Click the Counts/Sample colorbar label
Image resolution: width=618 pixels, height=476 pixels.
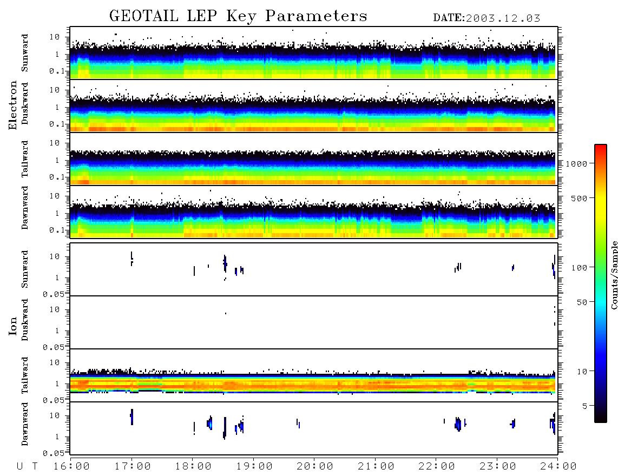click(x=614, y=275)
